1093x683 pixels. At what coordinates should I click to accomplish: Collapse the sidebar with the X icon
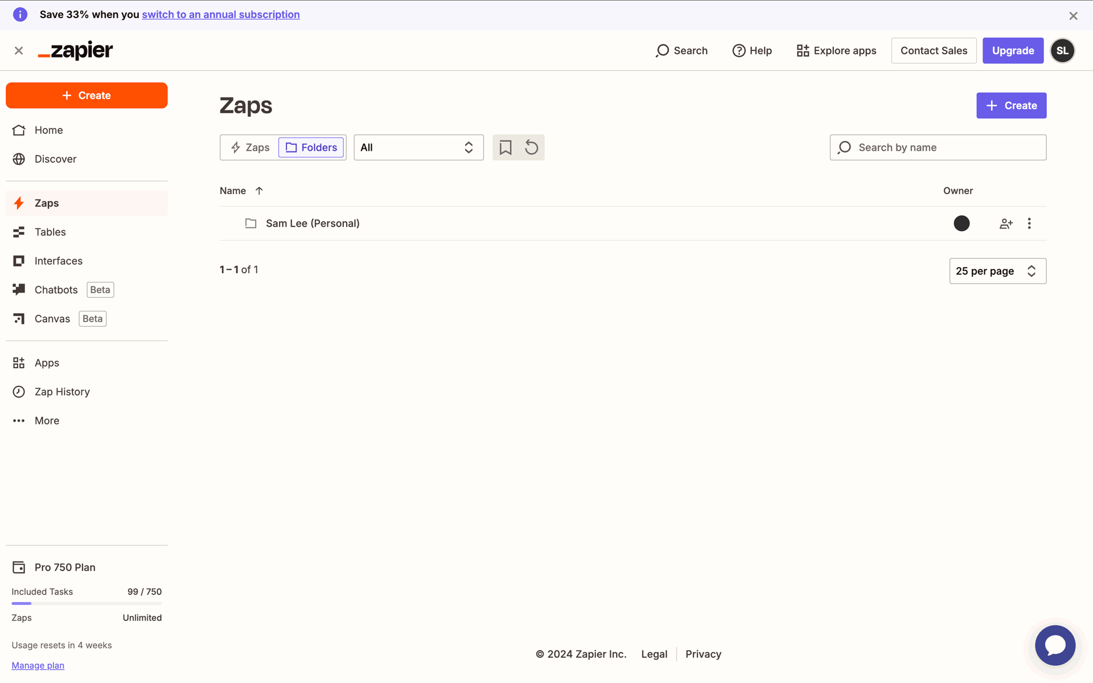[19, 51]
